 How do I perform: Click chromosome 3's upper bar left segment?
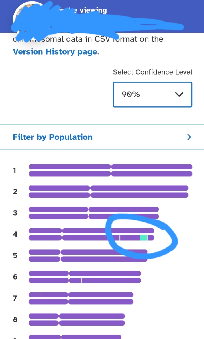coord(59,209)
